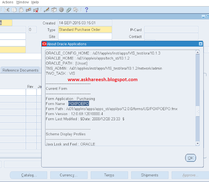The width and height of the screenshot is (209, 182).
Task: Click the Edit Field pencil icon
Action: coord(46,10)
